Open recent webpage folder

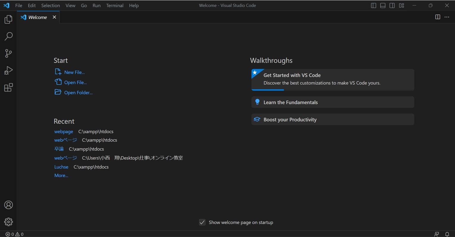[64, 132]
